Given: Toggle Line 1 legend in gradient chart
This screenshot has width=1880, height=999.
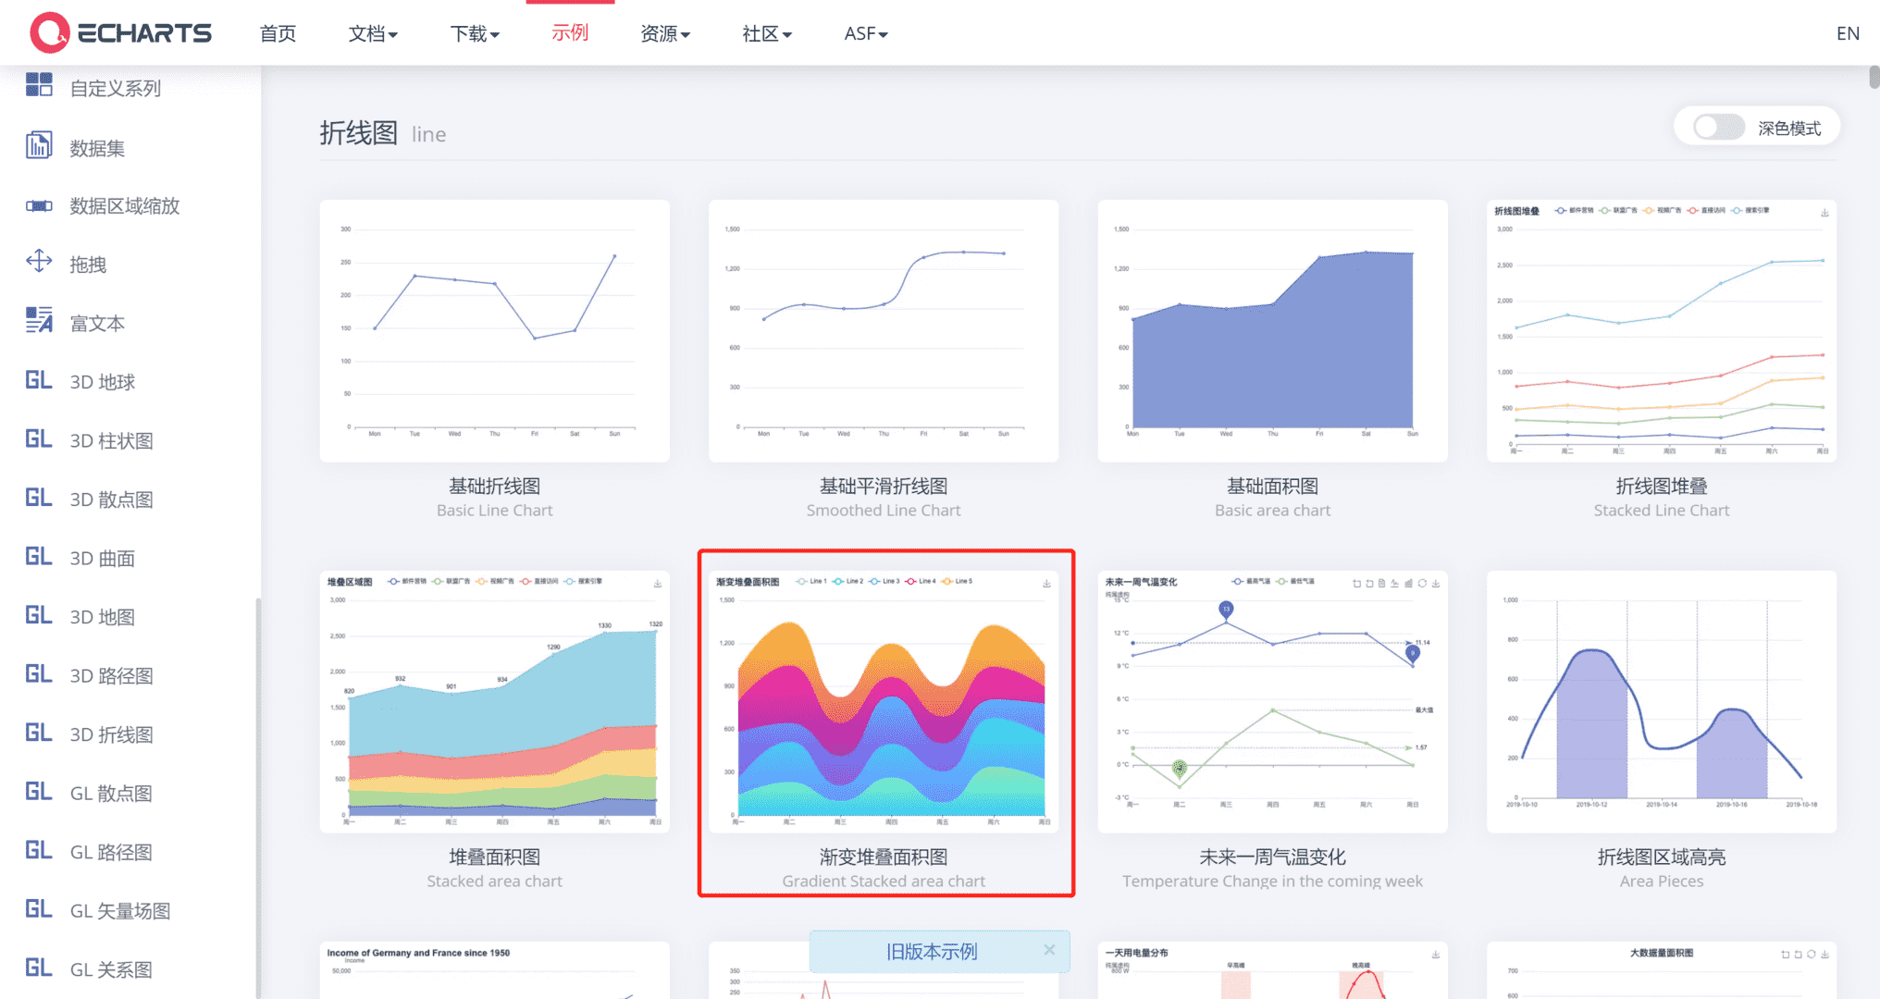Looking at the screenshot, I should coord(812,582).
